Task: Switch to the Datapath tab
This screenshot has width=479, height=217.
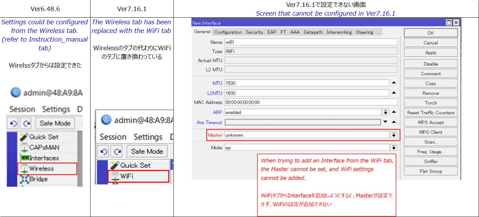Action: coord(313,32)
